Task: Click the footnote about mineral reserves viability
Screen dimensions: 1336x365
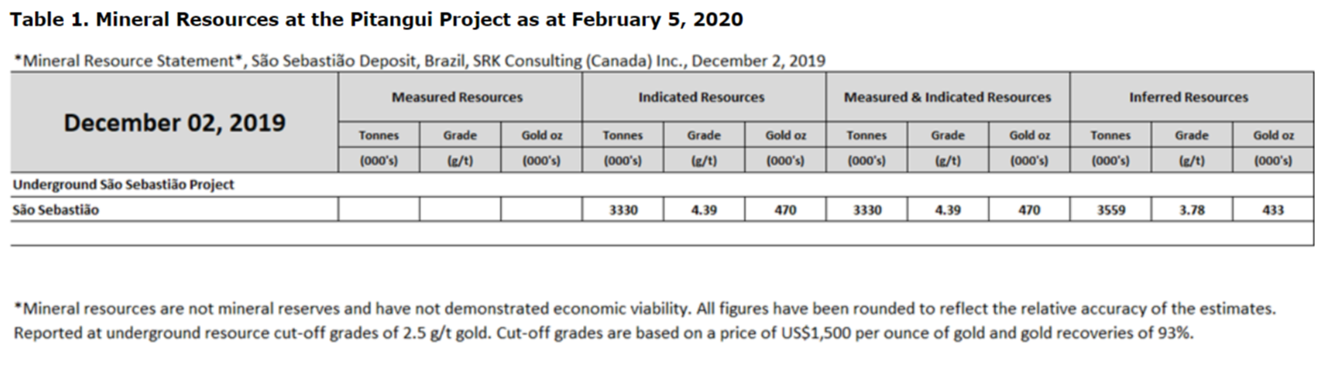Action: [643, 309]
